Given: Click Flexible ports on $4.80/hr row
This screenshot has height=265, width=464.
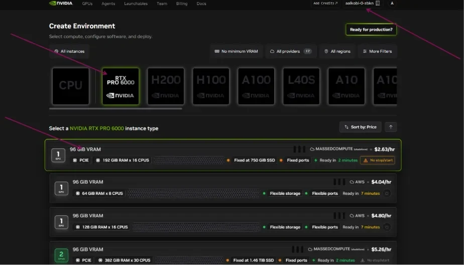Looking at the screenshot, I should click(324, 227).
